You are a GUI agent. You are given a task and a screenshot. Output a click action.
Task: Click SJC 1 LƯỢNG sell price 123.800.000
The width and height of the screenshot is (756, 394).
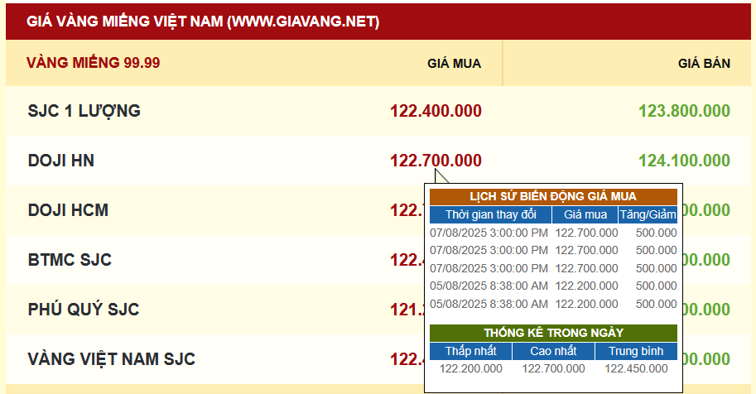pos(684,111)
